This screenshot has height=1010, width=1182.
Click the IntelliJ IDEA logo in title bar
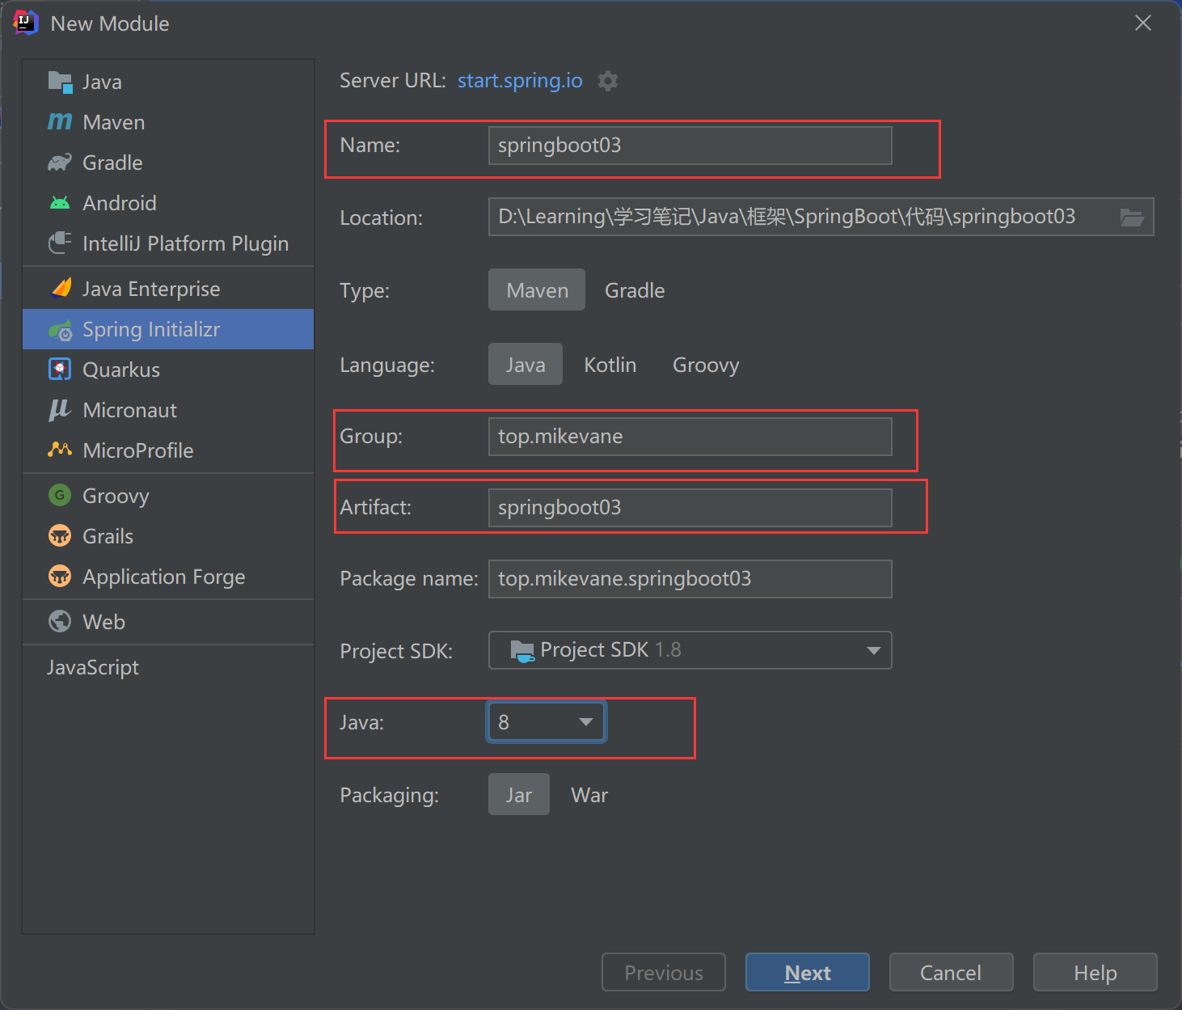(26, 23)
